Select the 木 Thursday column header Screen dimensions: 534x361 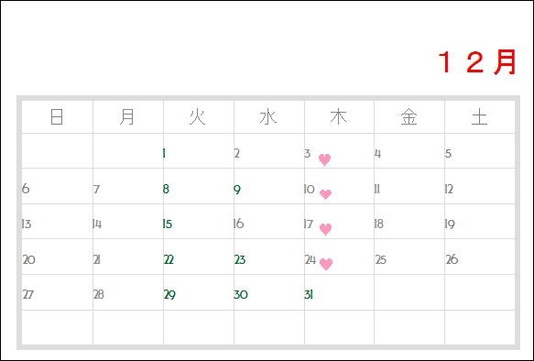tap(339, 116)
